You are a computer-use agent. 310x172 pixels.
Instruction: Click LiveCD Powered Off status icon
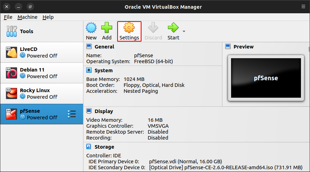tap(23, 55)
